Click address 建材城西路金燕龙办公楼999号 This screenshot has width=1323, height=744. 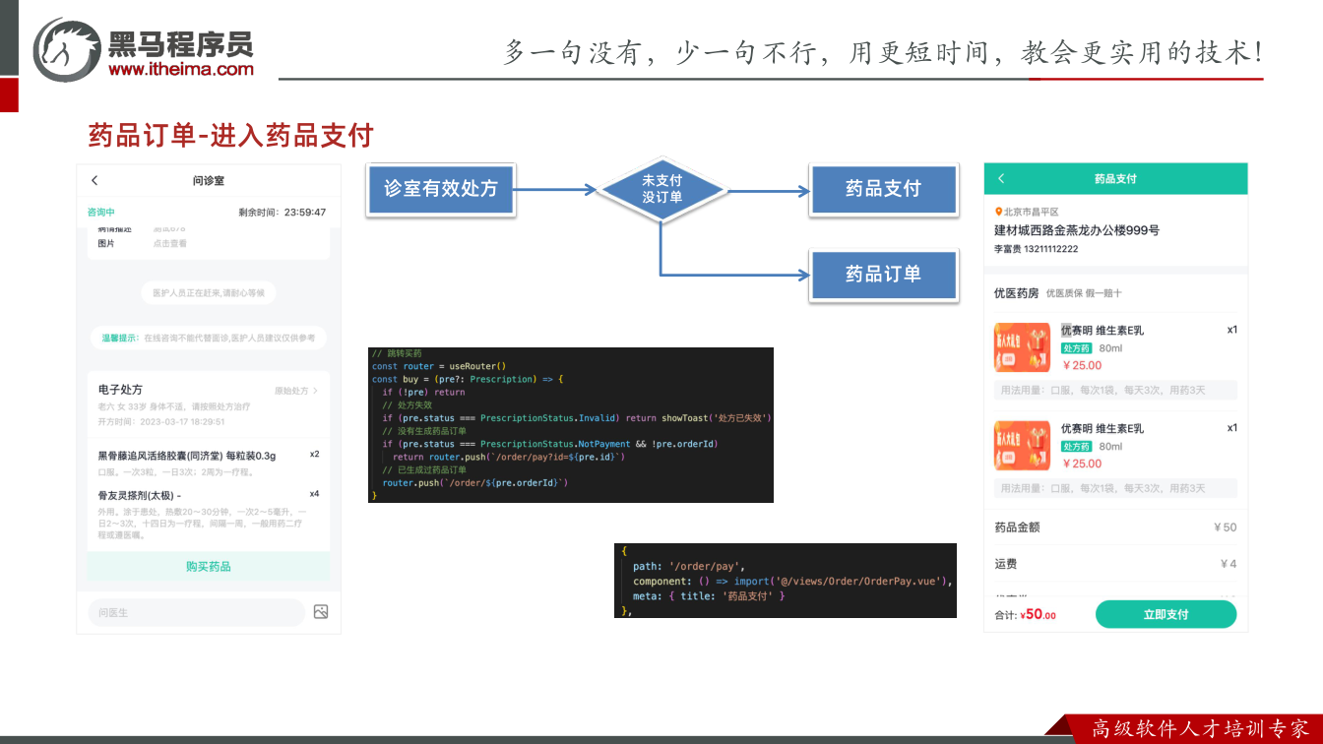[x=1077, y=230]
